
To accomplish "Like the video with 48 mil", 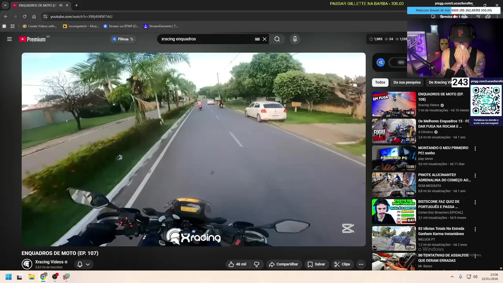I will 237,264.
